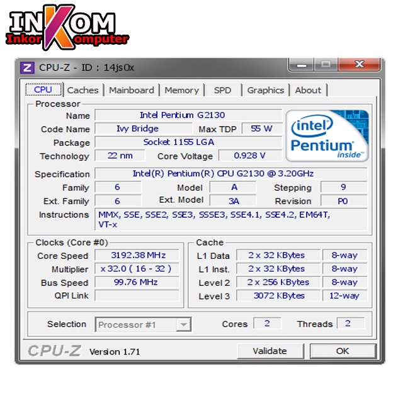
Task: Click the Version 1.71 label
Action: 115,351
